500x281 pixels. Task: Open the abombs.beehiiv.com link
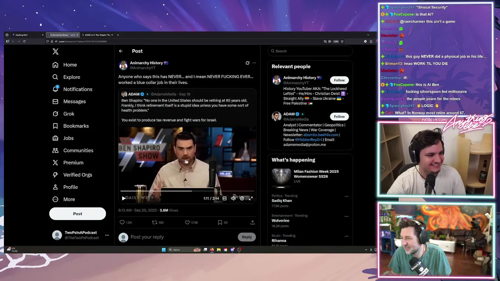(321, 135)
